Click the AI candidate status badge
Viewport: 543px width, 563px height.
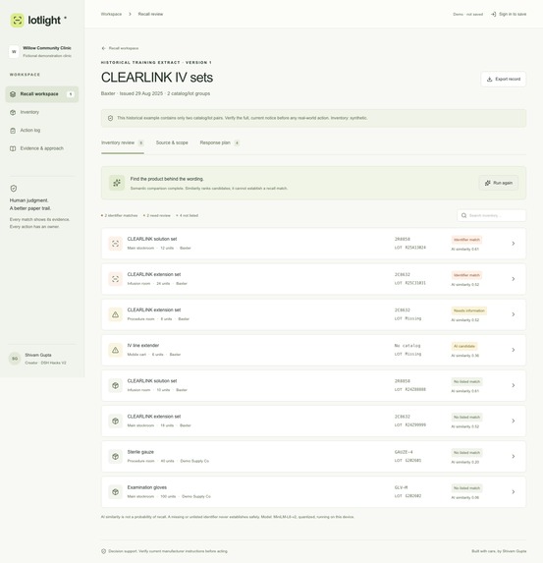point(464,346)
